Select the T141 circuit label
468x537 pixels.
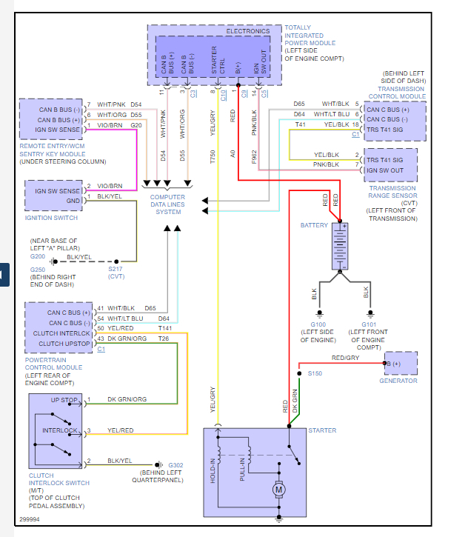tap(165, 328)
